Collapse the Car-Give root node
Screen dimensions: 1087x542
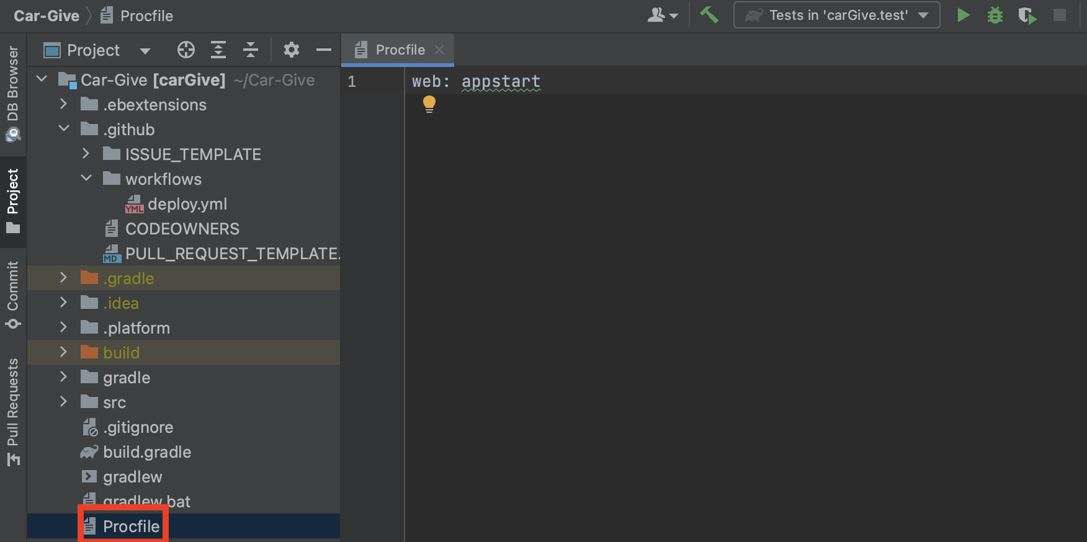[42, 79]
